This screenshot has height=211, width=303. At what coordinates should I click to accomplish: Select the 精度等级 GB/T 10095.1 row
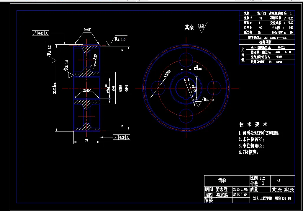(268, 38)
